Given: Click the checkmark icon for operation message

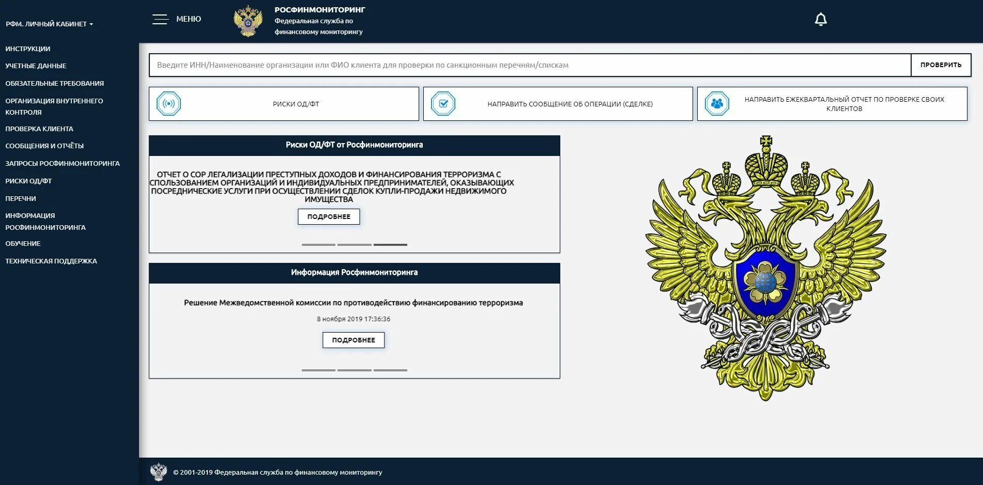Looking at the screenshot, I should 443,104.
